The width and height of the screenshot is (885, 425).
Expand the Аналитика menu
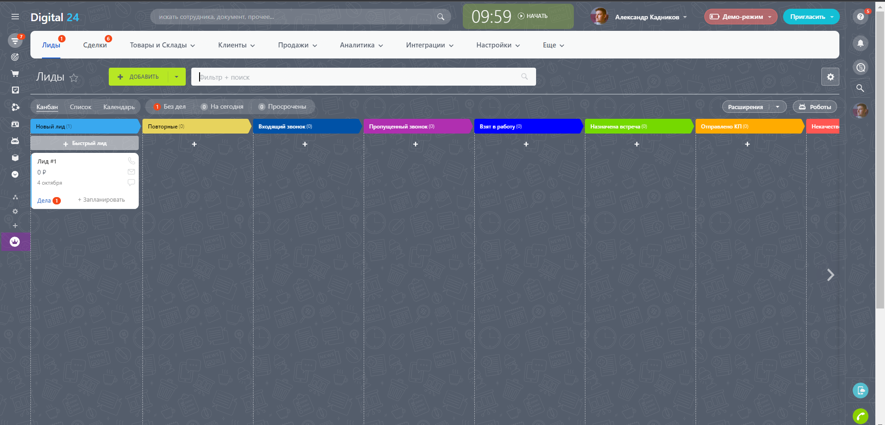tap(361, 45)
